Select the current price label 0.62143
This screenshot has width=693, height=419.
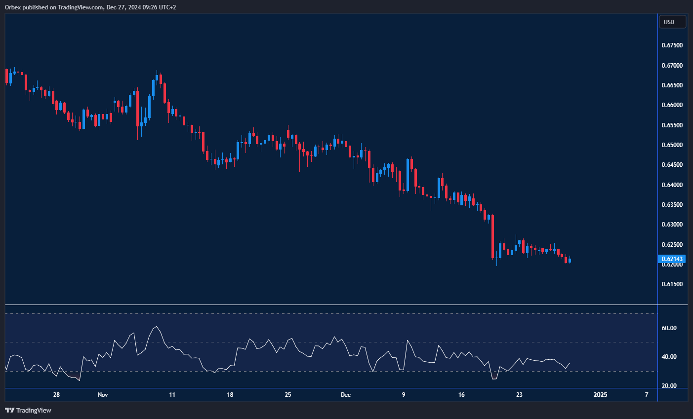tap(672, 259)
